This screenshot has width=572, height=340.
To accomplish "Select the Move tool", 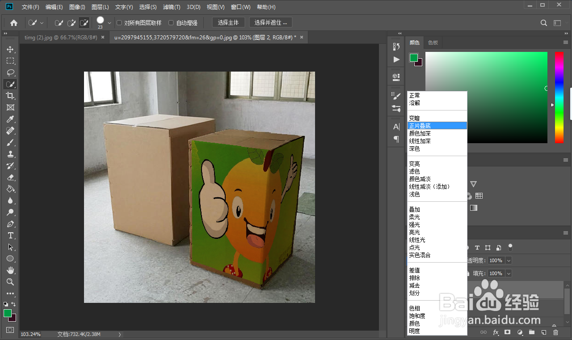I will [10, 49].
